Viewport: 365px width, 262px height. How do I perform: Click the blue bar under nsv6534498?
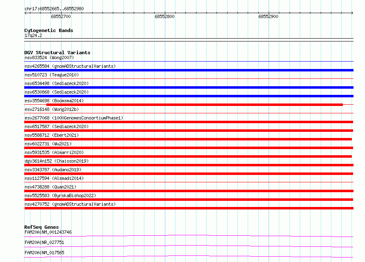click(189, 87)
